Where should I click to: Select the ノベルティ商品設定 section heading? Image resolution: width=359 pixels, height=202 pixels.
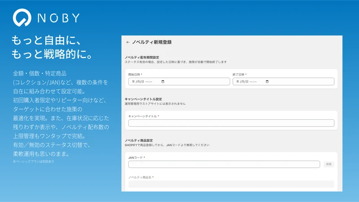pyautogui.click(x=139, y=141)
